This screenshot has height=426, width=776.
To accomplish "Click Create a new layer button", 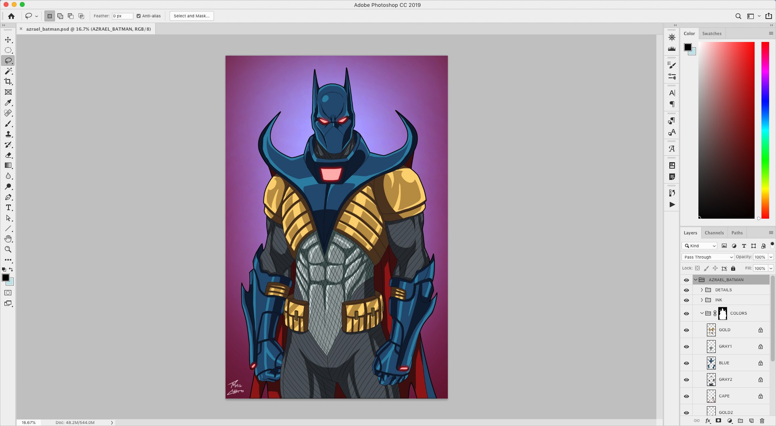I will coord(751,421).
